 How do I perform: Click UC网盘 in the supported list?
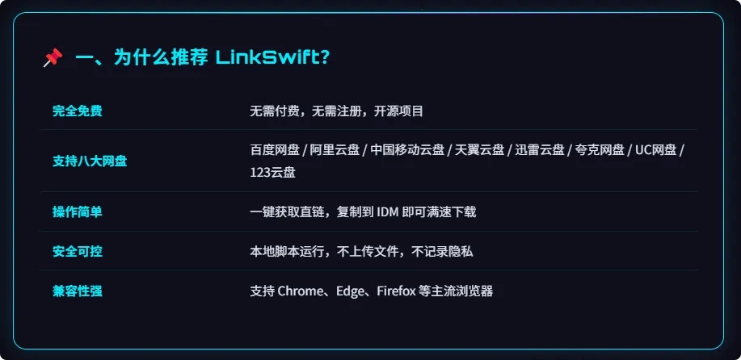pyautogui.click(x=656, y=150)
